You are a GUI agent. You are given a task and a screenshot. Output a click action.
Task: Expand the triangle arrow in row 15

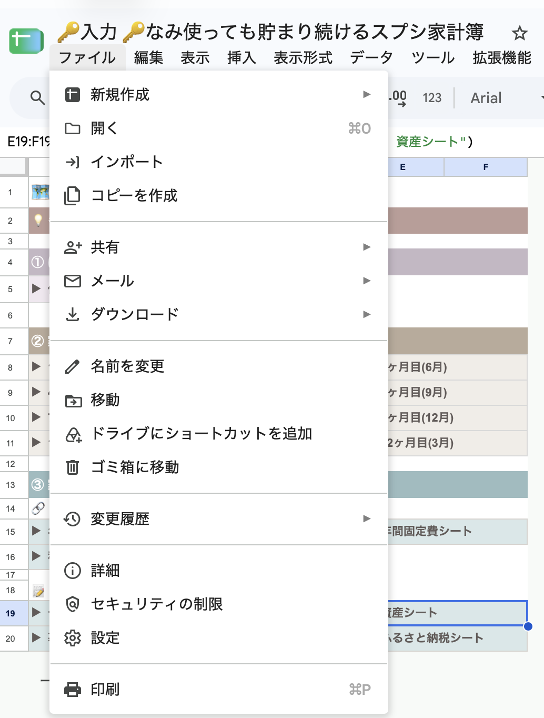[x=36, y=531]
